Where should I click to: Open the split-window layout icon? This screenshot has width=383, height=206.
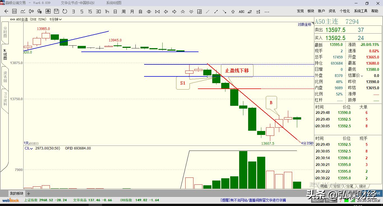coord(199,11)
